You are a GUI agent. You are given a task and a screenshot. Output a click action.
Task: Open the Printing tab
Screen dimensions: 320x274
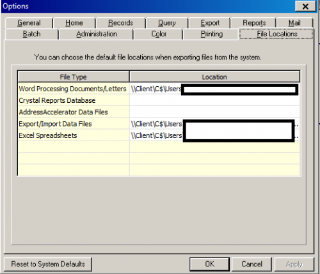212,34
